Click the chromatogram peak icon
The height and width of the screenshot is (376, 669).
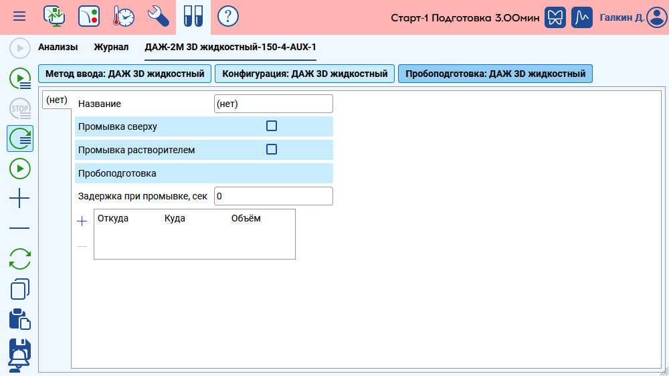click(582, 17)
